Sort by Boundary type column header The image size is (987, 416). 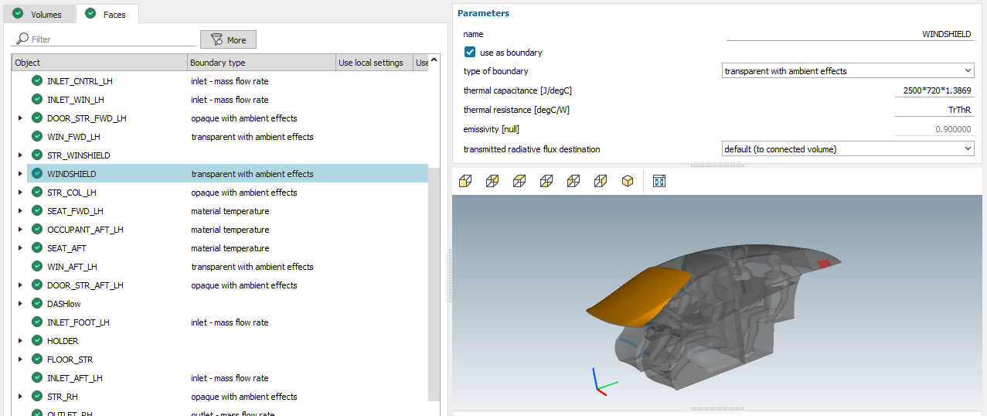point(260,63)
